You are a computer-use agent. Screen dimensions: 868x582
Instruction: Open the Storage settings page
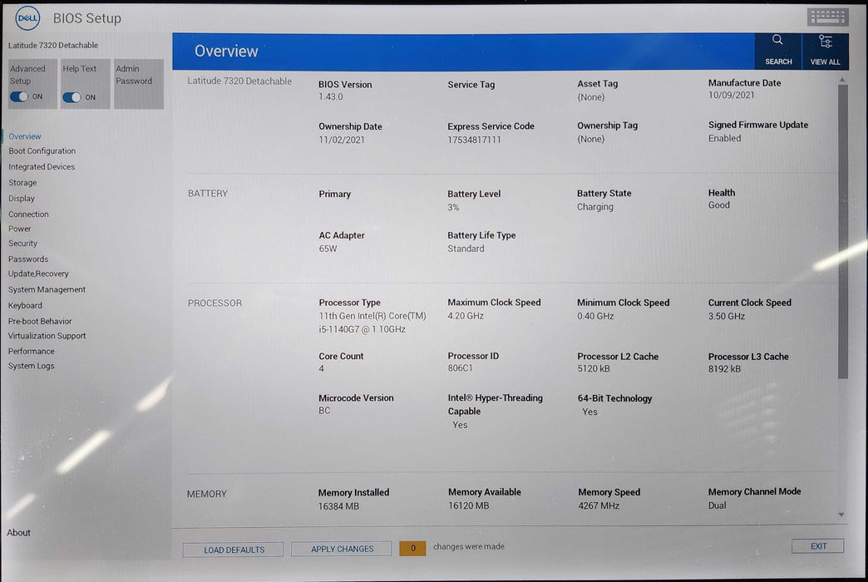click(x=22, y=183)
